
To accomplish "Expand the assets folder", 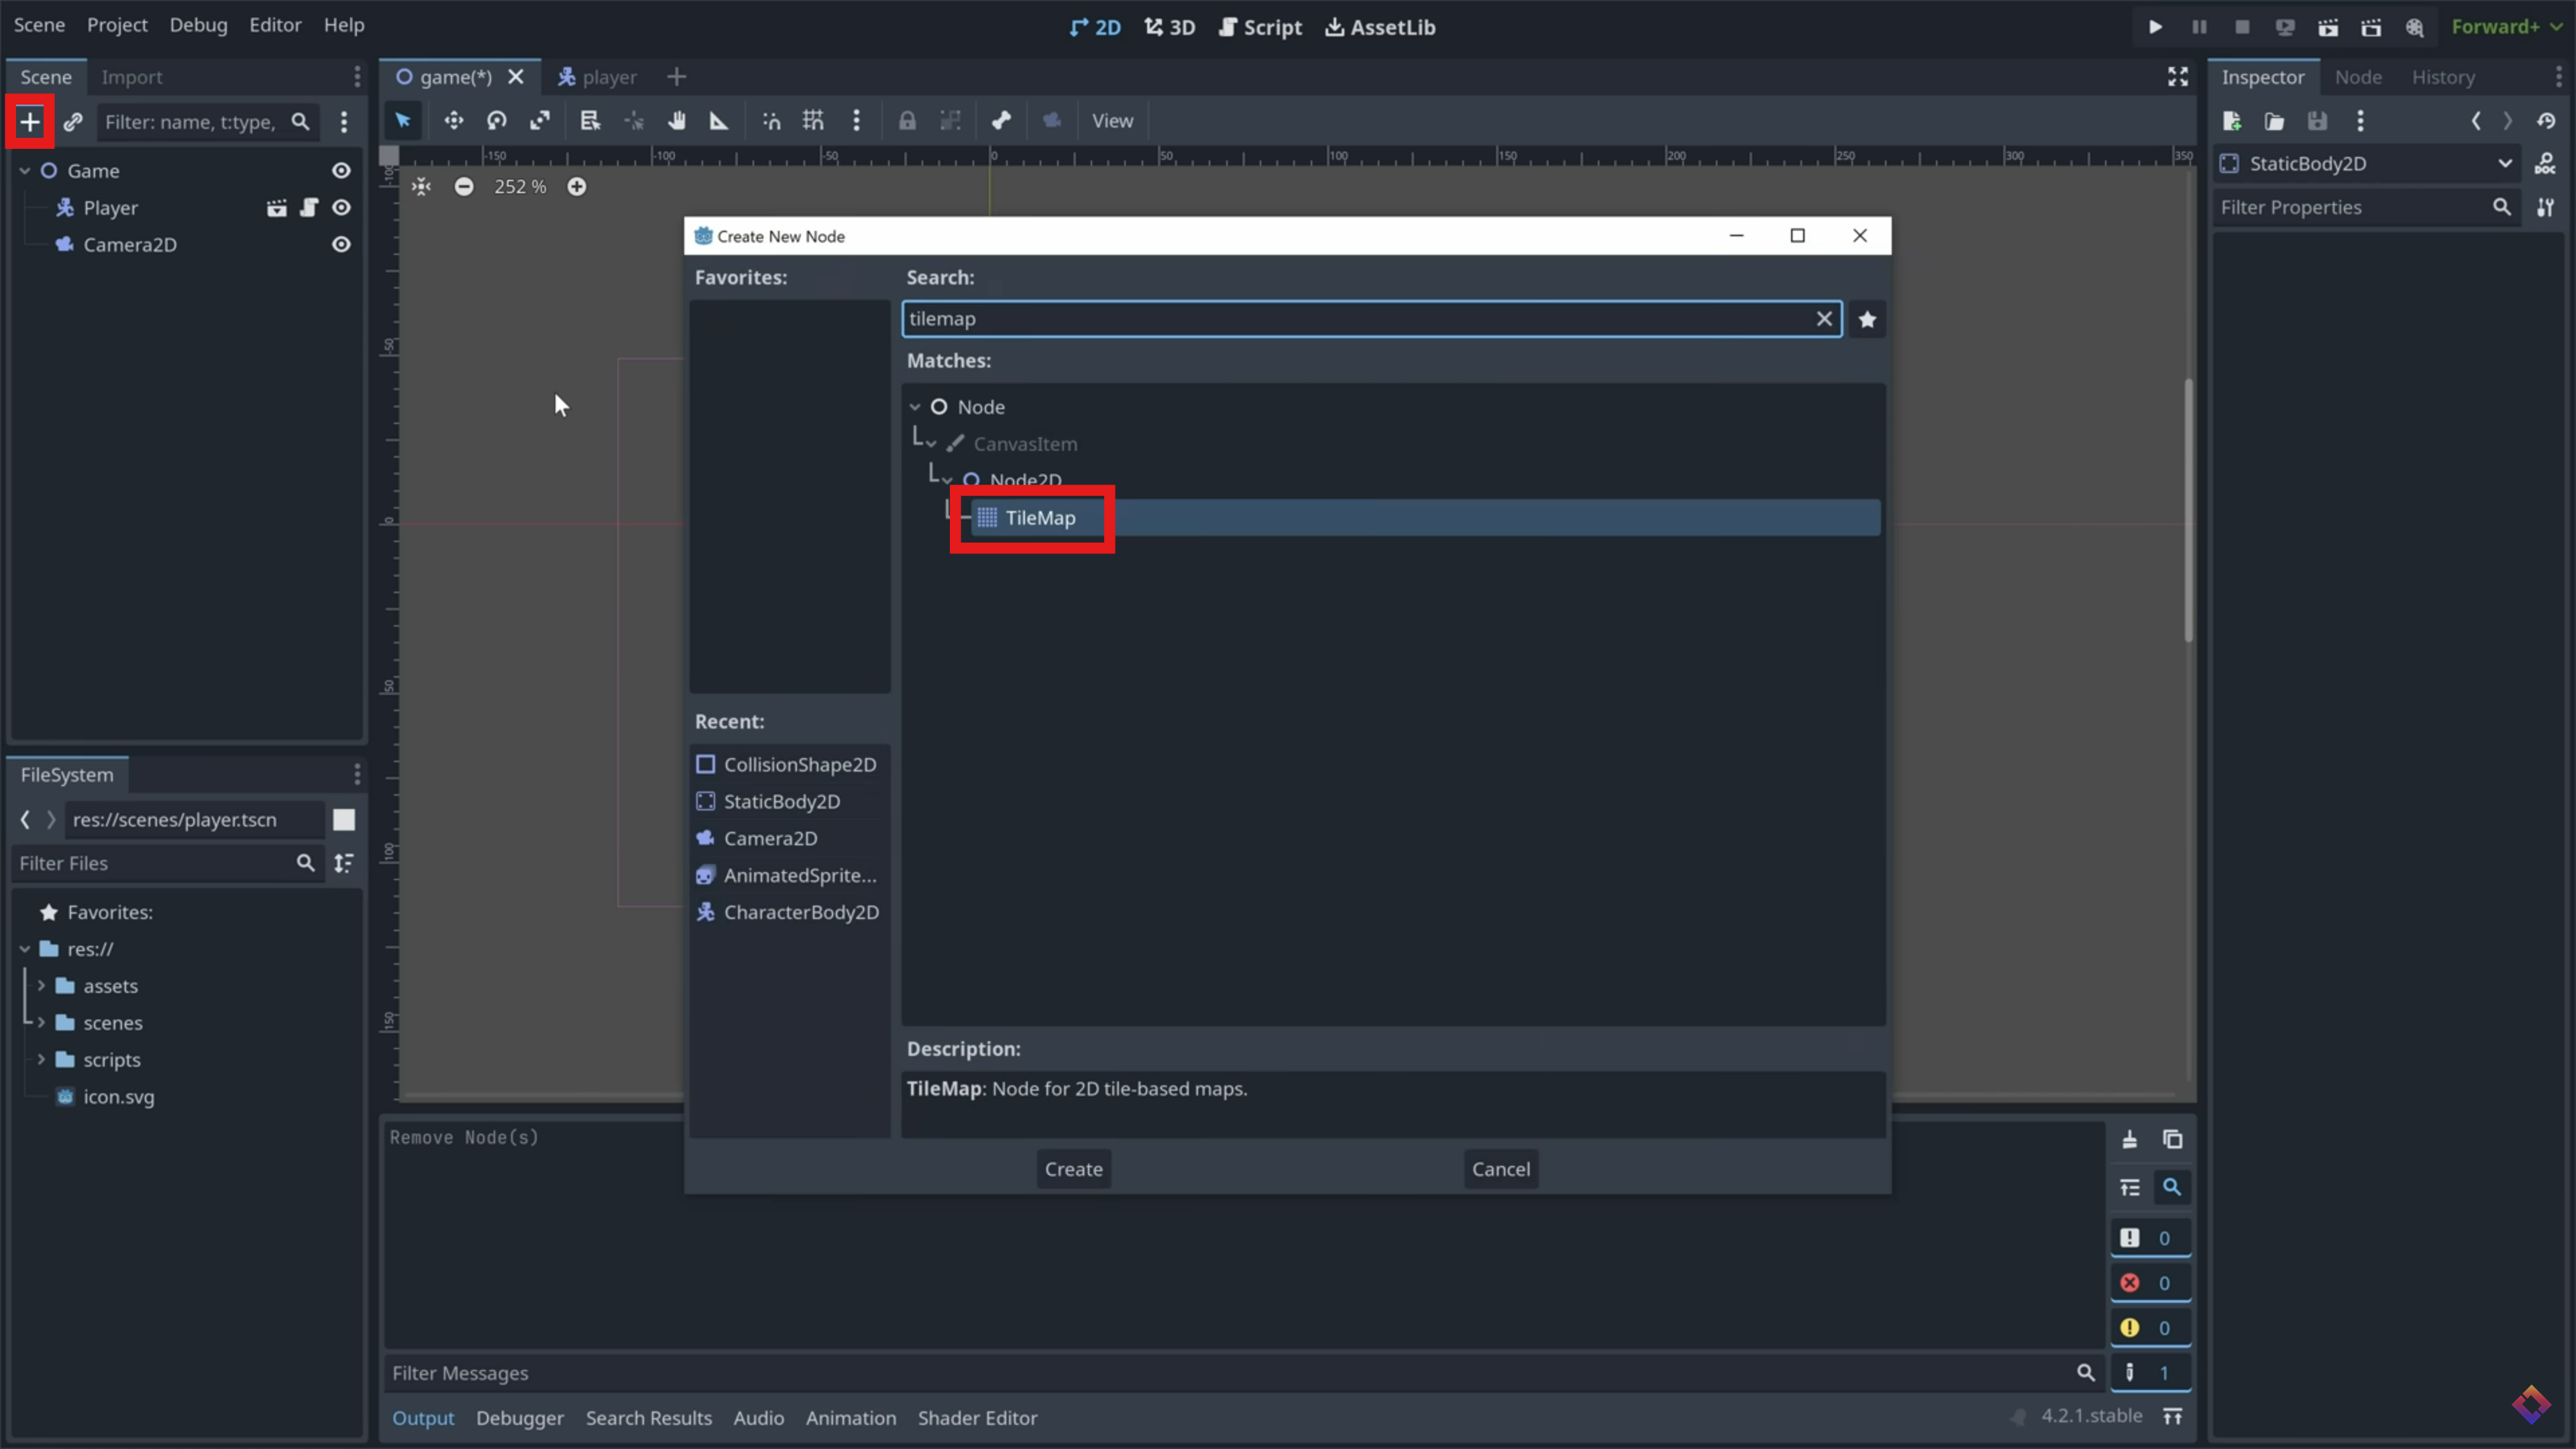I will (41, 986).
